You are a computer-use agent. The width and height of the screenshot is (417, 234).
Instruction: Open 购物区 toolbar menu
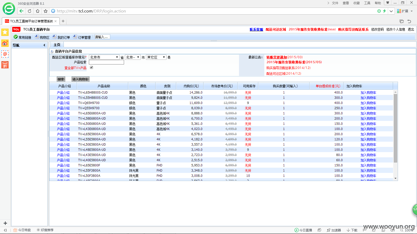(x=42, y=37)
